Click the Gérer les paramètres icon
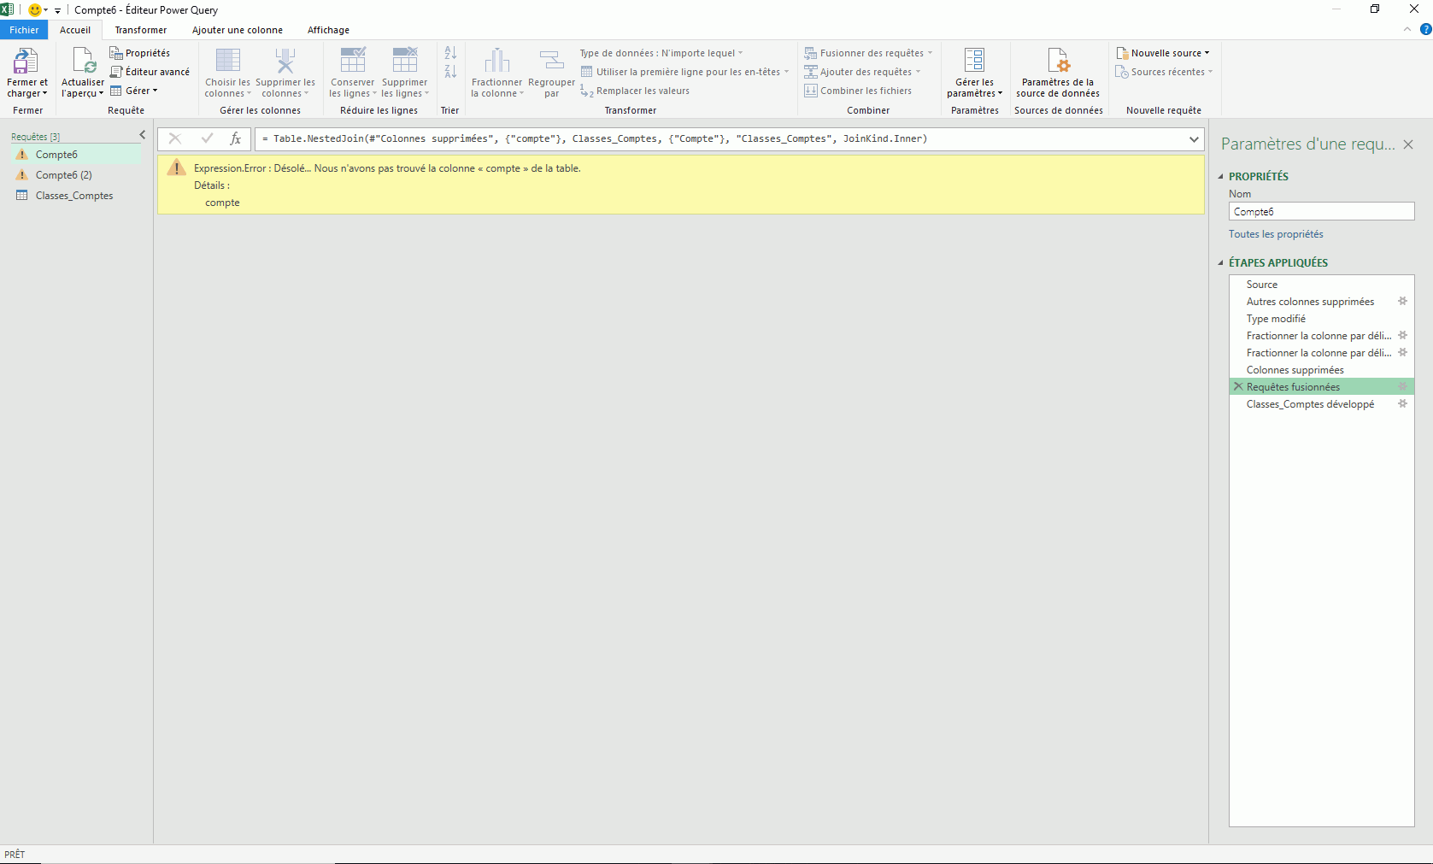Viewport: 1433px width, 864px height. tap(974, 62)
